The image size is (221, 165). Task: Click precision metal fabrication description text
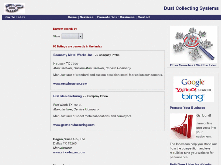(108, 75)
